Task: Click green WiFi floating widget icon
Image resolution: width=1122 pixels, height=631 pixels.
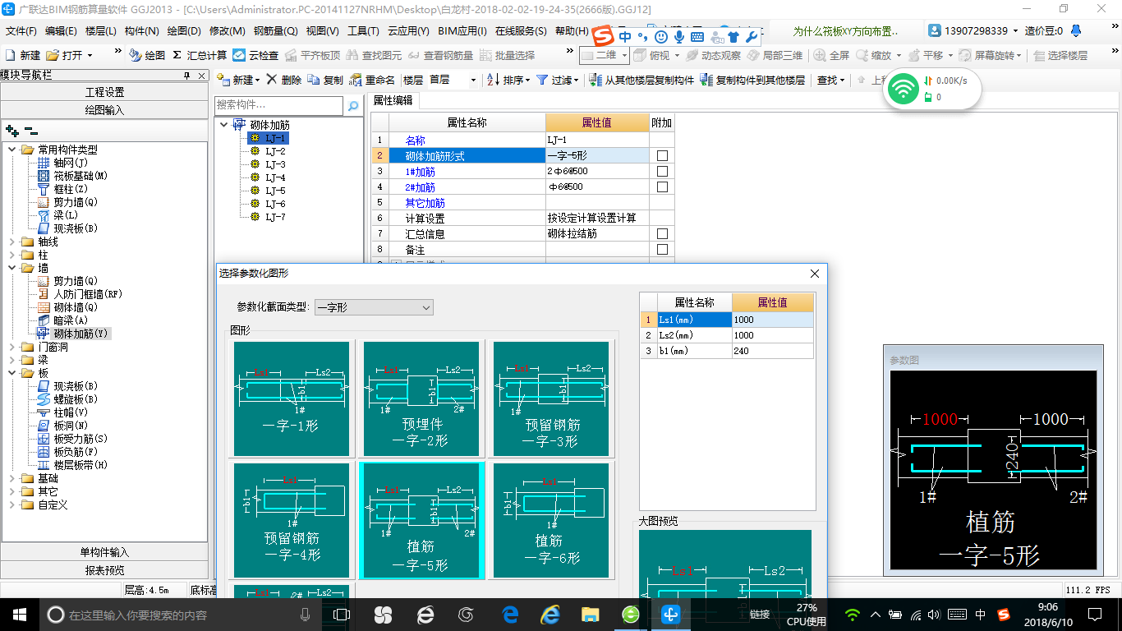Action: click(x=903, y=88)
